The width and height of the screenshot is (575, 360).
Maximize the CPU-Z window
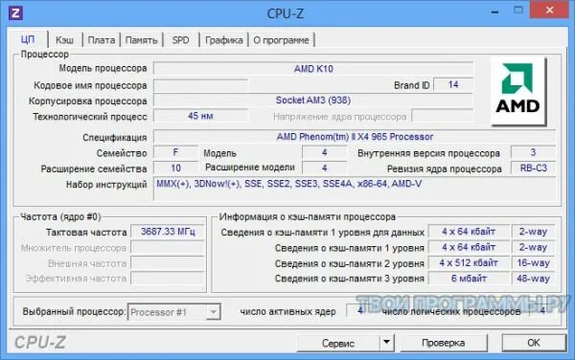(x=518, y=11)
